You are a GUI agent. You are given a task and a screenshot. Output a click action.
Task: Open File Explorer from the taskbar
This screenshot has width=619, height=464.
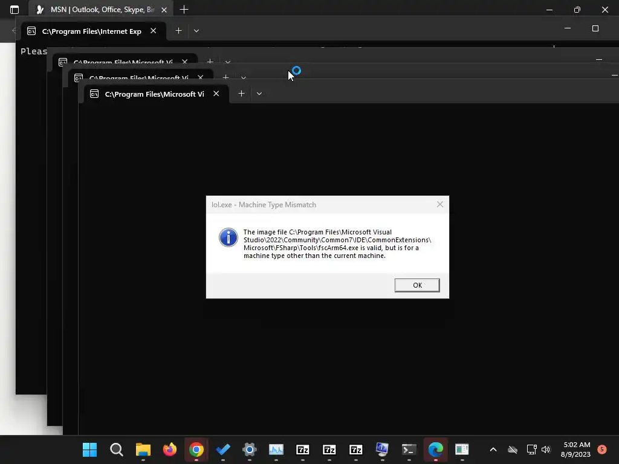pyautogui.click(x=143, y=449)
